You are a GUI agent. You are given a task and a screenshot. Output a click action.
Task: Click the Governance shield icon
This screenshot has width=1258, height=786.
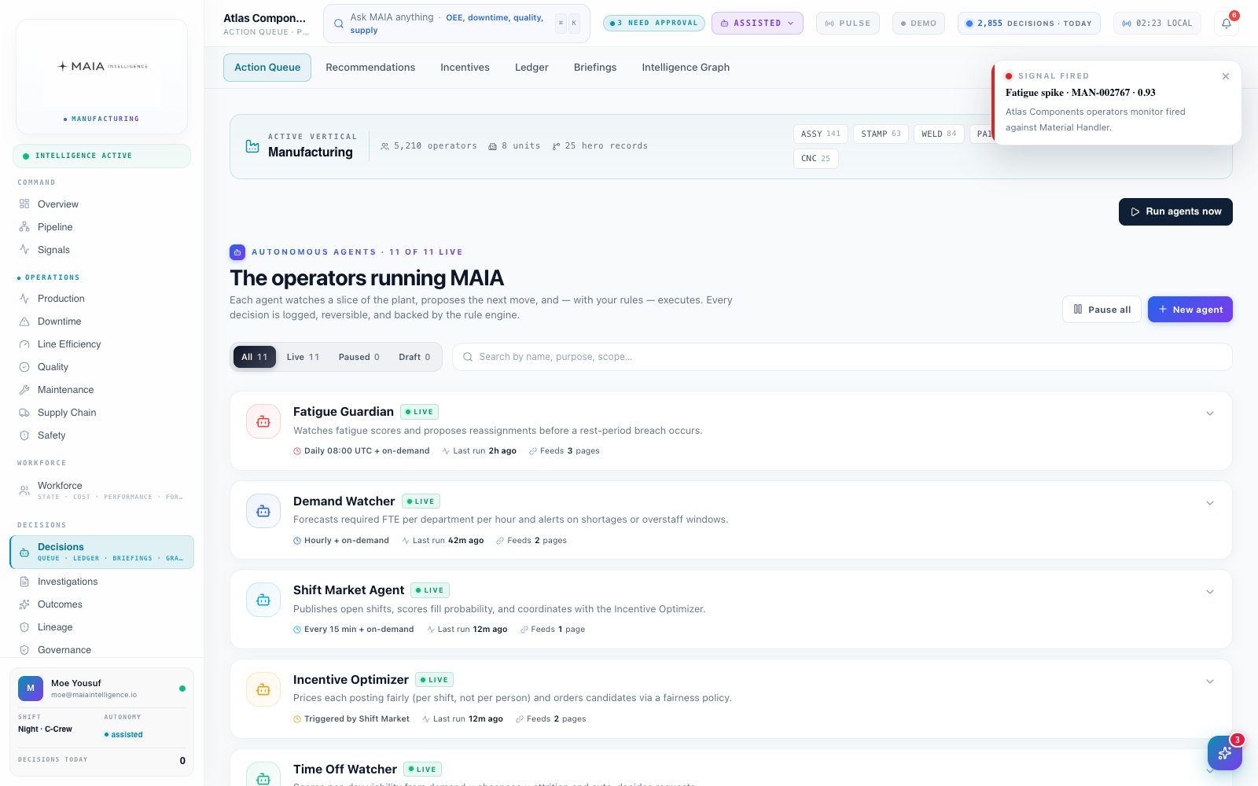point(24,650)
